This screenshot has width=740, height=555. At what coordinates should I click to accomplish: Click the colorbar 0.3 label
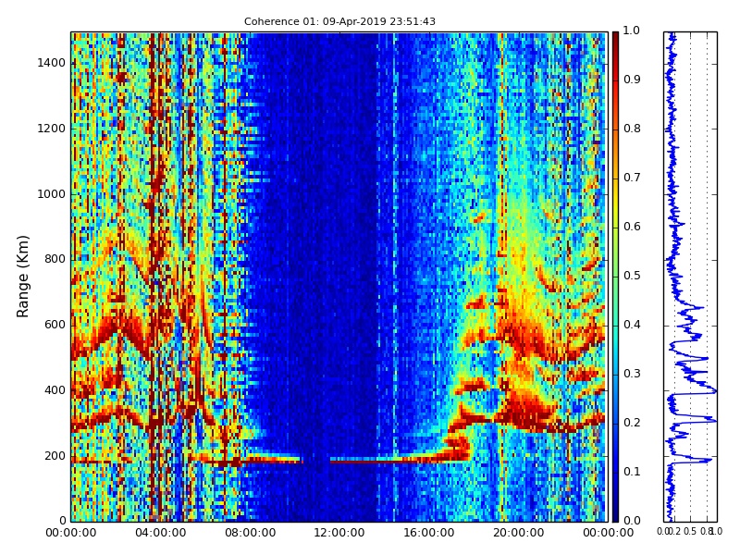(x=632, y=374)
